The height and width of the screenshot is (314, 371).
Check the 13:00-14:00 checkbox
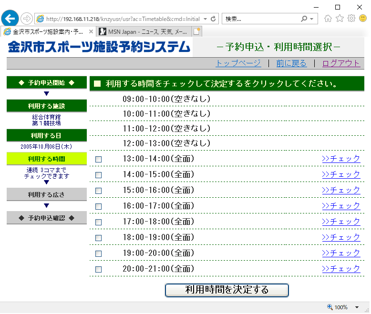click(98, 159)
